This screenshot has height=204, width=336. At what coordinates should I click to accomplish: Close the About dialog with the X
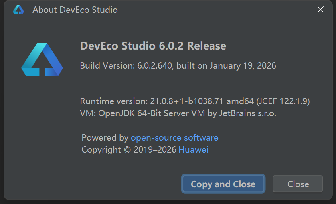[320, 10]
